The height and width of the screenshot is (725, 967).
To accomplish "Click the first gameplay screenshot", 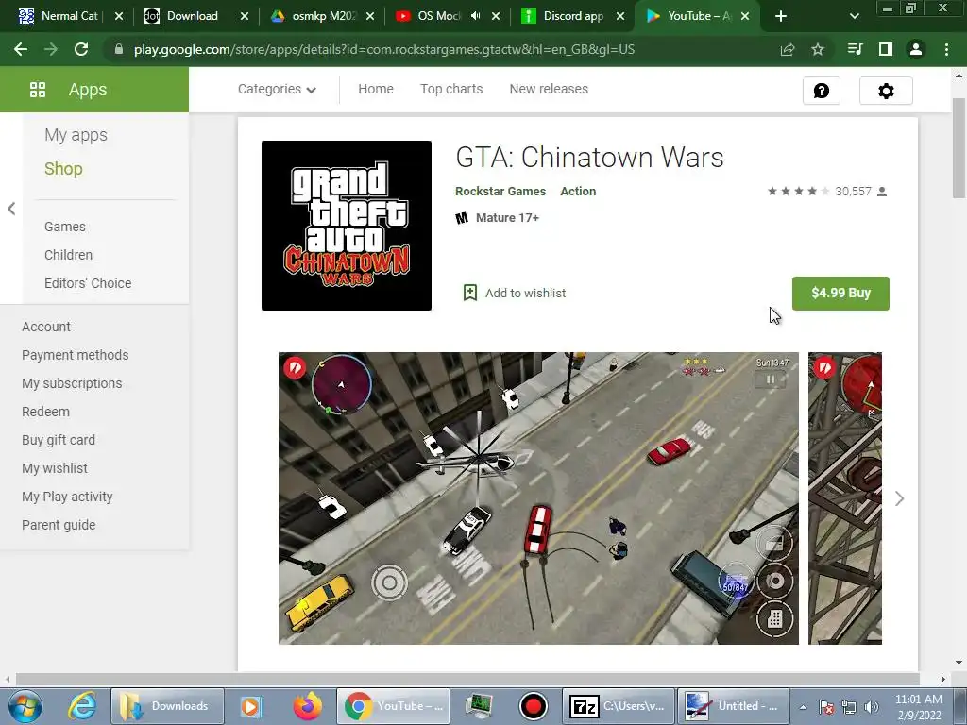I will coord(538,498).
